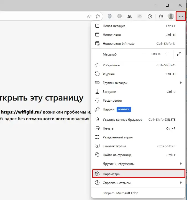Open Загрузки menu entry
This screenshot has width=187, height=200.
click(139, 92)
